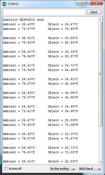Click the 'Object = 24.15*C' reading

[63, 134]
